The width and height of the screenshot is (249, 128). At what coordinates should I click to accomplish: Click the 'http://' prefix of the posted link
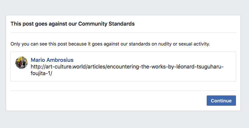(38, 67)
